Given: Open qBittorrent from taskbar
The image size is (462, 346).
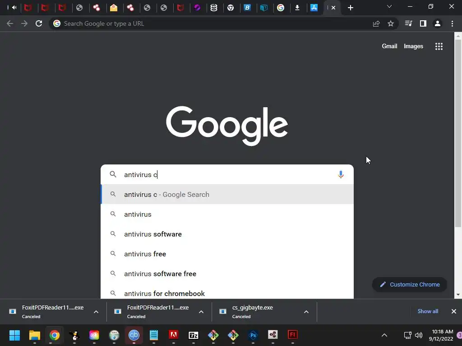Looking at the screenshot, I should pyautogui.click(x=134, y=335).
